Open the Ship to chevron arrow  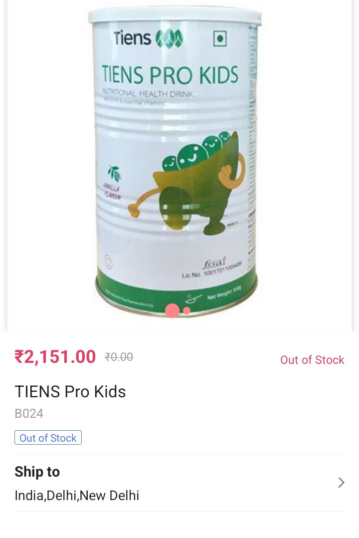[341, 483]
